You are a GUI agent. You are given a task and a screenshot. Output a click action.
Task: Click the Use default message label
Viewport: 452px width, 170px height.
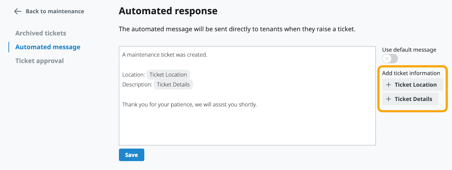409,50
